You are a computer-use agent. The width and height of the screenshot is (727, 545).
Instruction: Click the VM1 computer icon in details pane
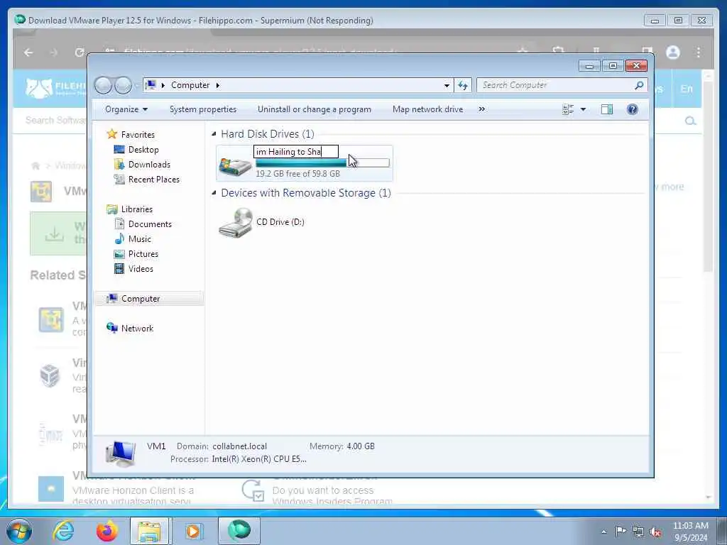(121, 453)
